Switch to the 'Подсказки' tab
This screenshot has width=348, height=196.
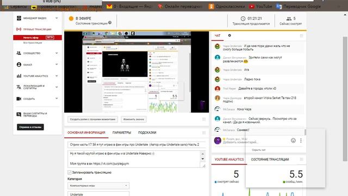coord(147,133)
